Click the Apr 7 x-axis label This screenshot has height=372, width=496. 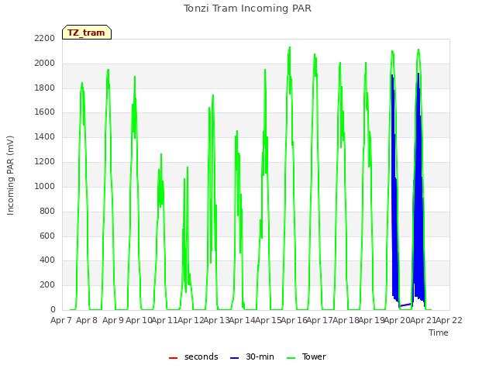(x=60, y=320)
